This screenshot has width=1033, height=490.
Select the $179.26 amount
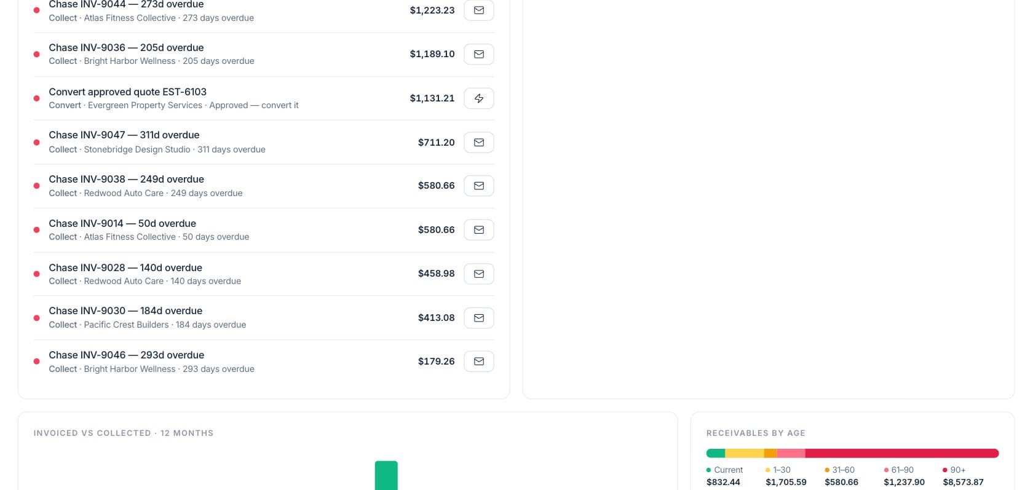437,362
